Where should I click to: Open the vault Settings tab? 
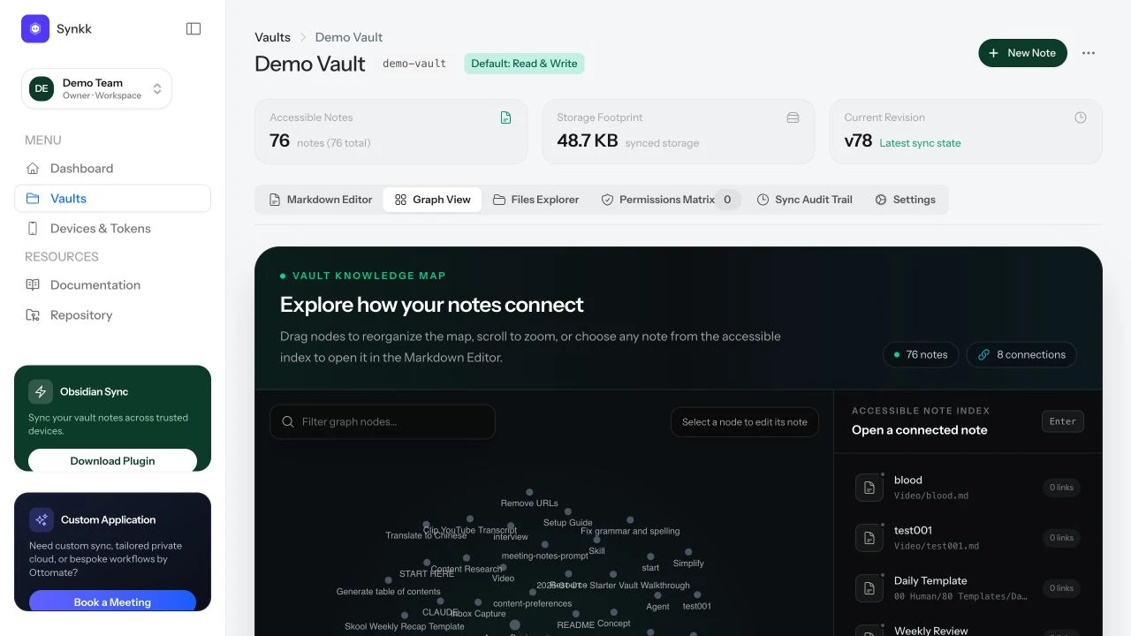point(905,200)
